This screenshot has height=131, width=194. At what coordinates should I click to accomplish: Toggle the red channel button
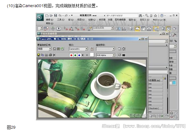pyautogui.click(x=71, y=55)
